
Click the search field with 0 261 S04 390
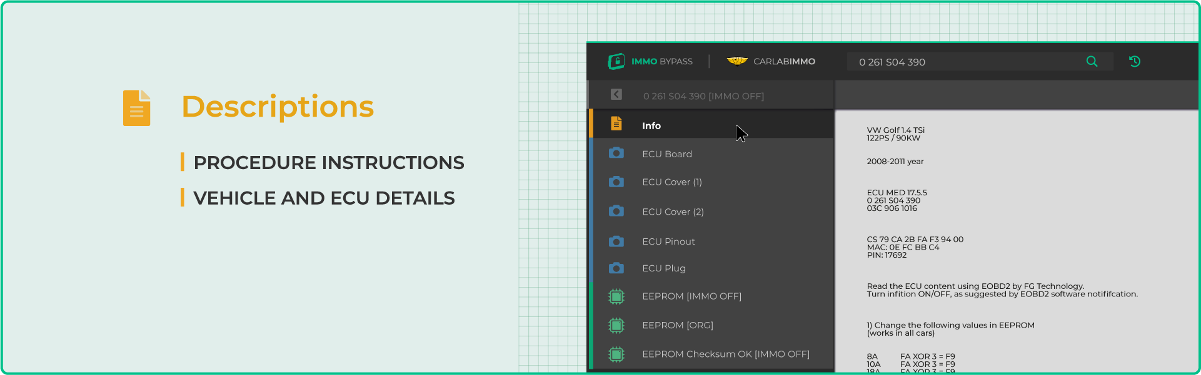(x=963, y=62)
